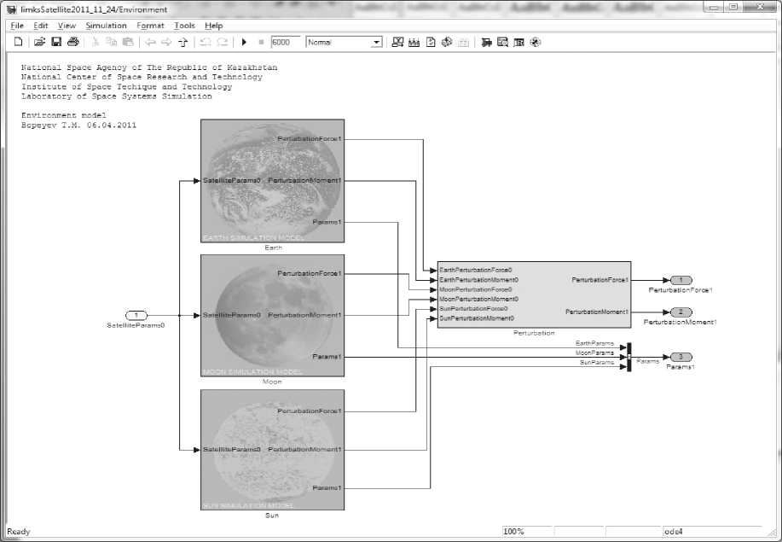Click the Perturbation subsystem block
The height and width of the screenshot is (542, 782).
pyautogui.click(x=534, y=294)
